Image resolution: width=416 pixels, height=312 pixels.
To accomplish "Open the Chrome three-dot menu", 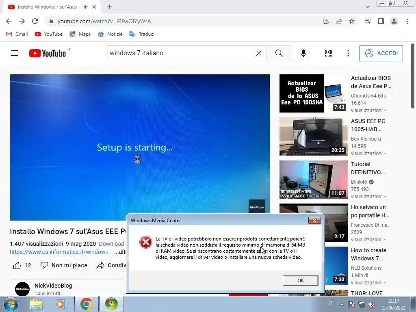I will click(x=407, y=21).
